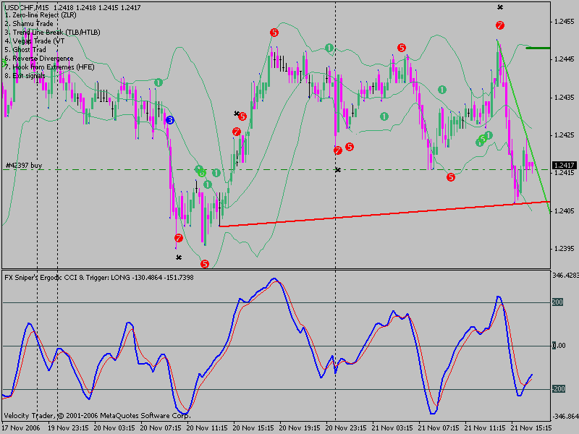Click the 21 Nov 15:15 time axis label
Image resolution: width=579 pixels, height=434 pixels.
[x=531, y=428]
